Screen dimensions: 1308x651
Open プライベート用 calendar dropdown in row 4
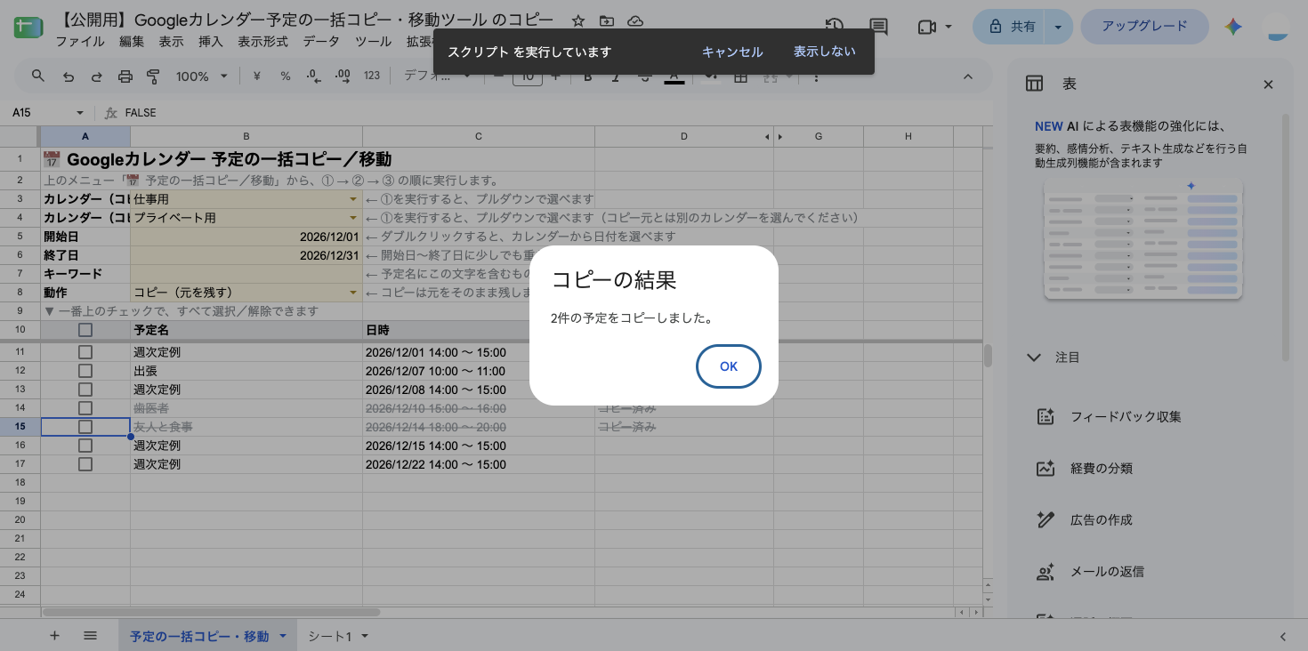353,218
